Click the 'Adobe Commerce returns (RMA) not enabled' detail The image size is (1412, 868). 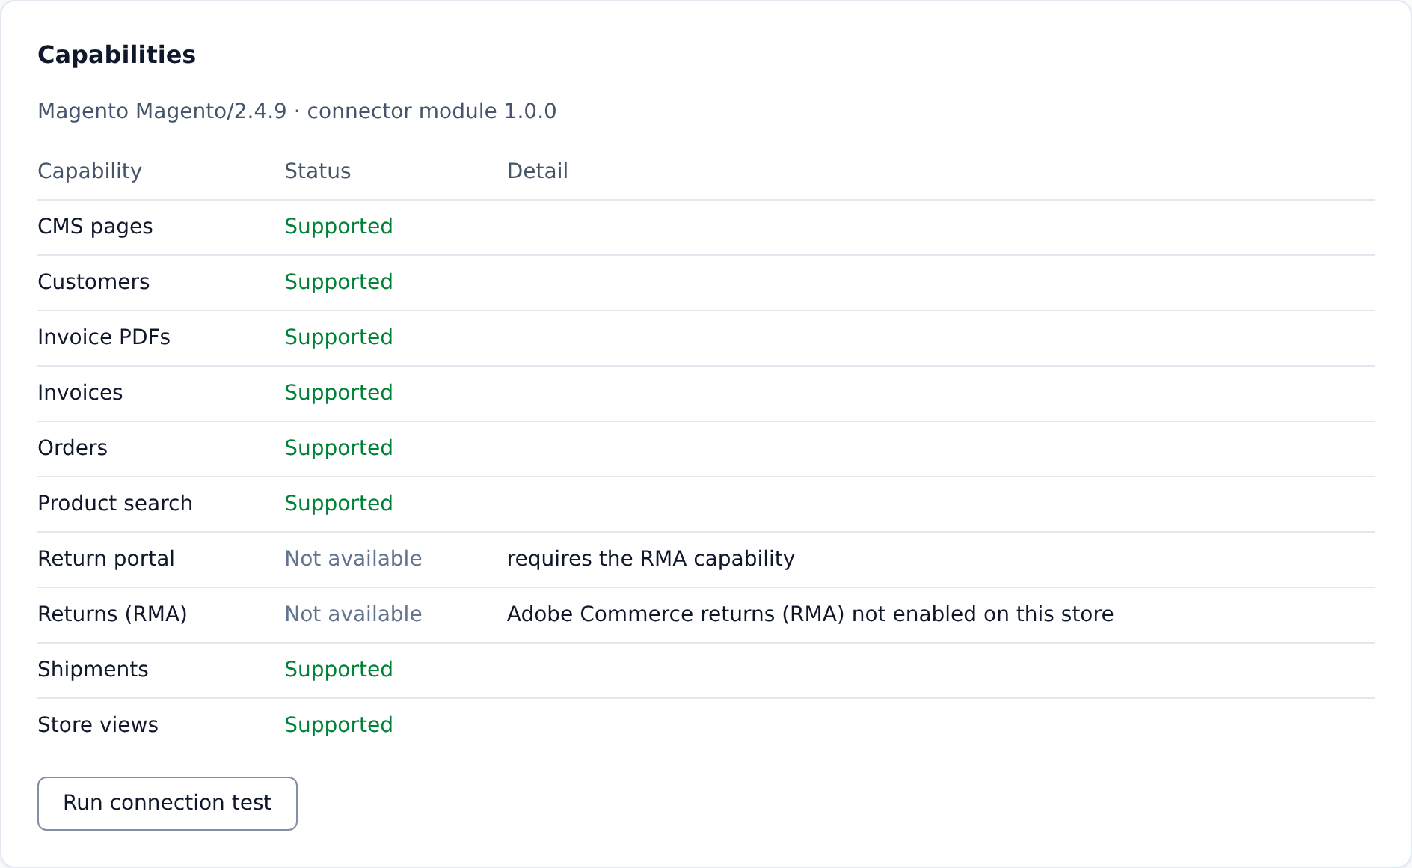click(x=811, y=614)
